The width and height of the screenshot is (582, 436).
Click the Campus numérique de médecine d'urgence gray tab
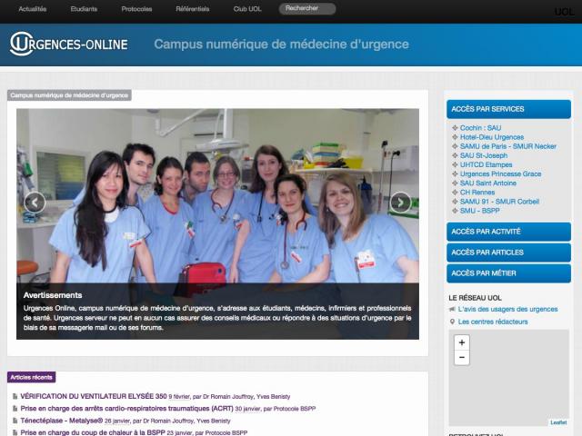[69, 95]
